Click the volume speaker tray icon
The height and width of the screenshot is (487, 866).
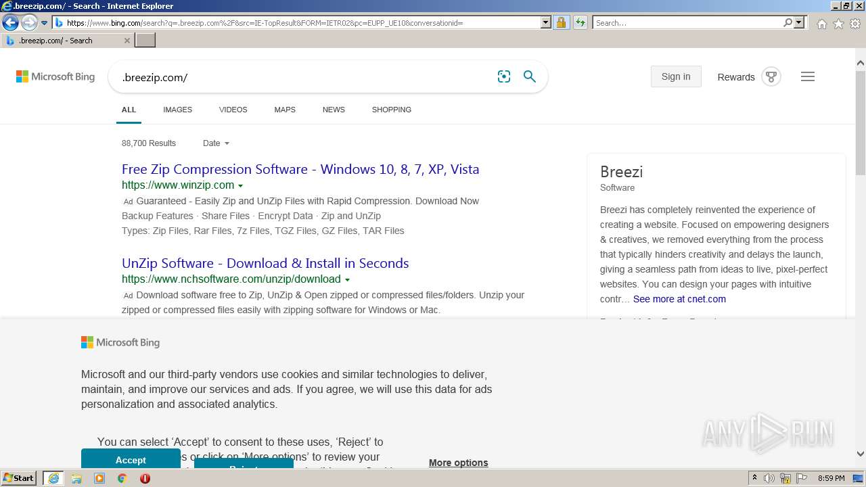[x=769, y=478]
